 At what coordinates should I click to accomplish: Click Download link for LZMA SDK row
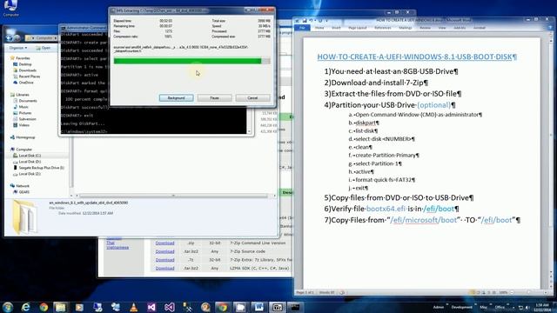coord(164,269)
